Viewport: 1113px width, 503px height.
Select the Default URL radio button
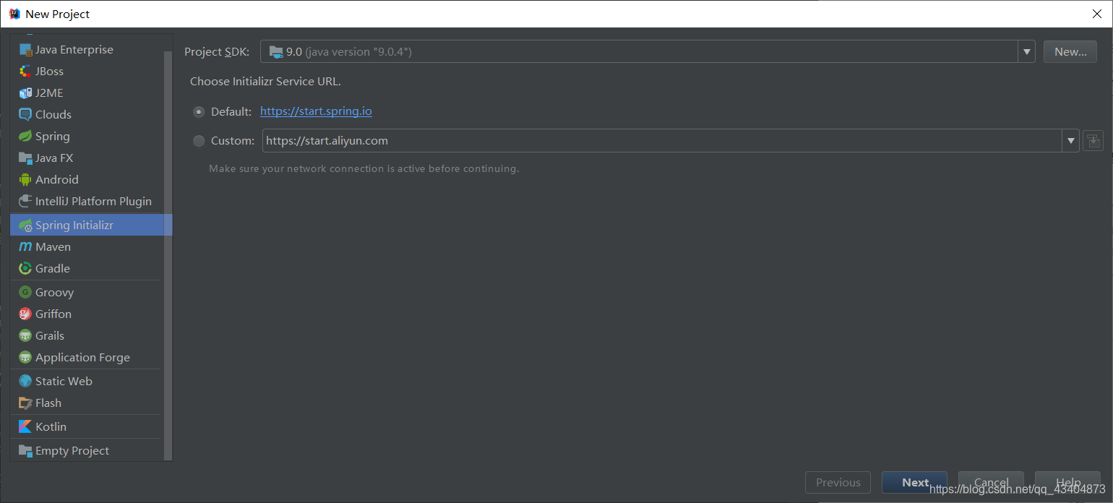199,112
